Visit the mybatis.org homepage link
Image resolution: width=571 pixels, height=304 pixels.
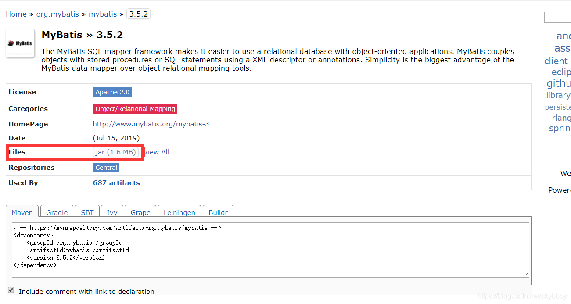pos(151,124)
